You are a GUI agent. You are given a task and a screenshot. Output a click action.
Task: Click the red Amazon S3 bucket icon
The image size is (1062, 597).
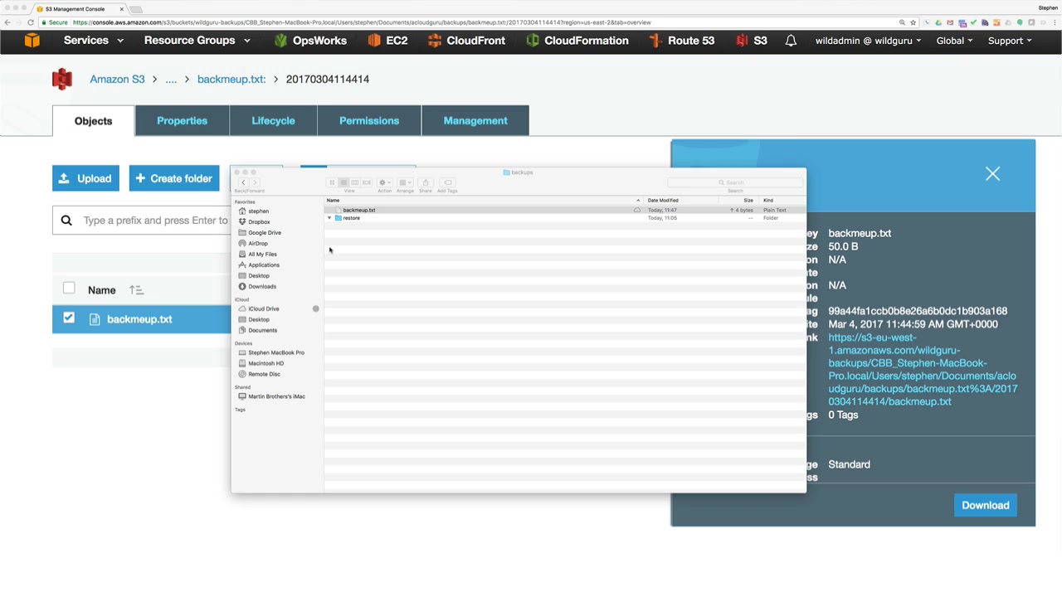(x=62, y=79)
